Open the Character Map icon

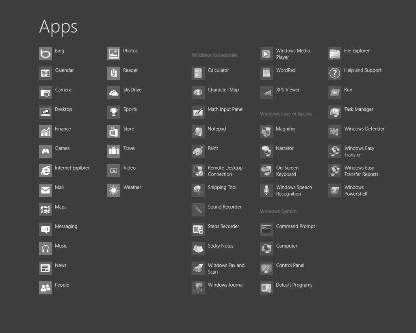[198, 93]
